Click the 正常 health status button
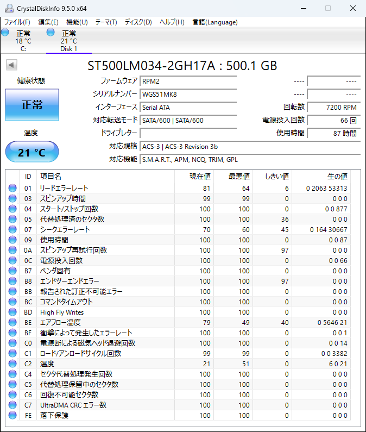The image size is (366, 432). pyautogui.click(x=32, y=105)
